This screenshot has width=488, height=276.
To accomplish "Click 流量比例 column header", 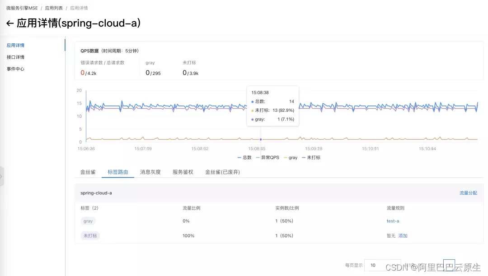I will (x=192, y=208).
